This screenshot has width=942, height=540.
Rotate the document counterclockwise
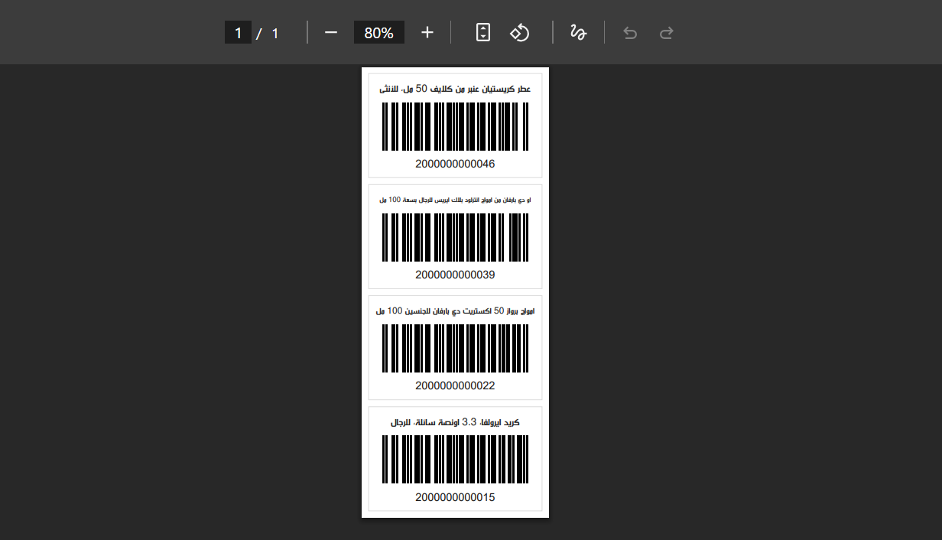pyautogui.click(x=520, y=33)
